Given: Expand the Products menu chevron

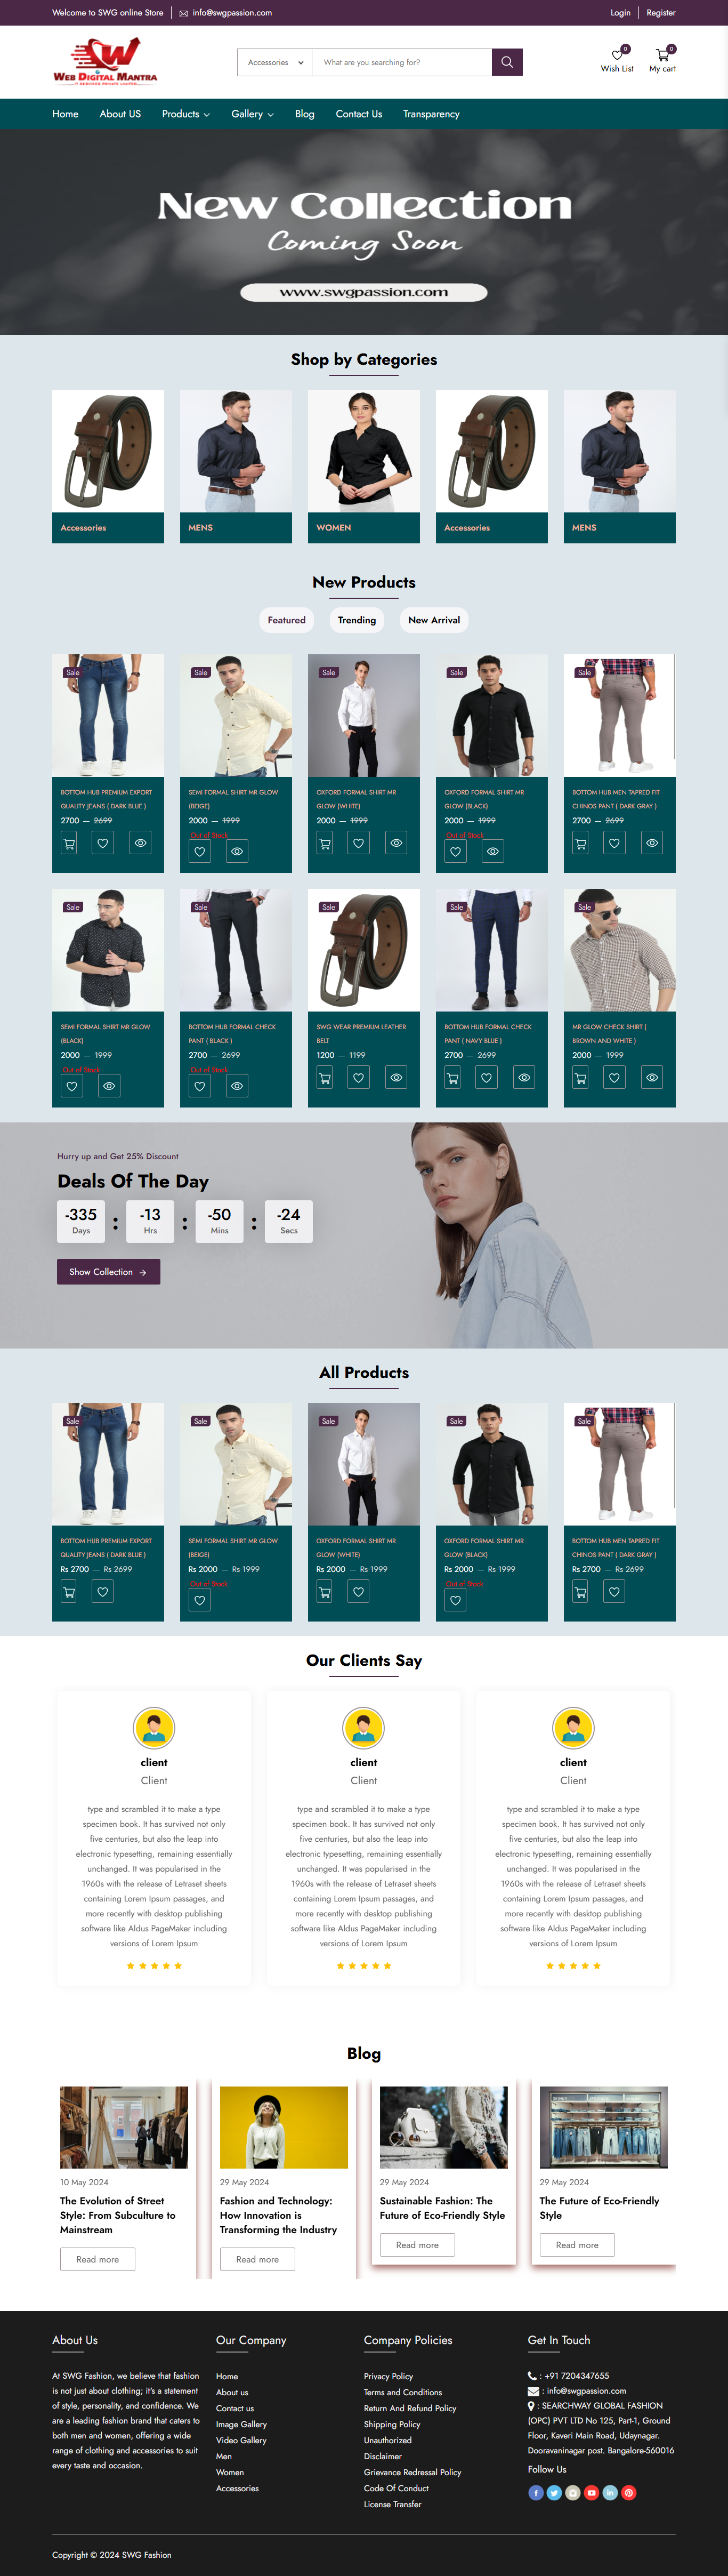Looking at the screenshot, I should (x=206, y=115).
